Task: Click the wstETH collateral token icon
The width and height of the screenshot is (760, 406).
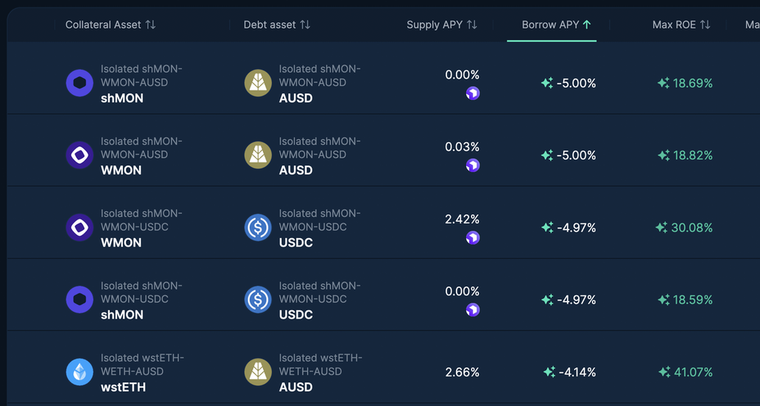Action: point(80,372)
